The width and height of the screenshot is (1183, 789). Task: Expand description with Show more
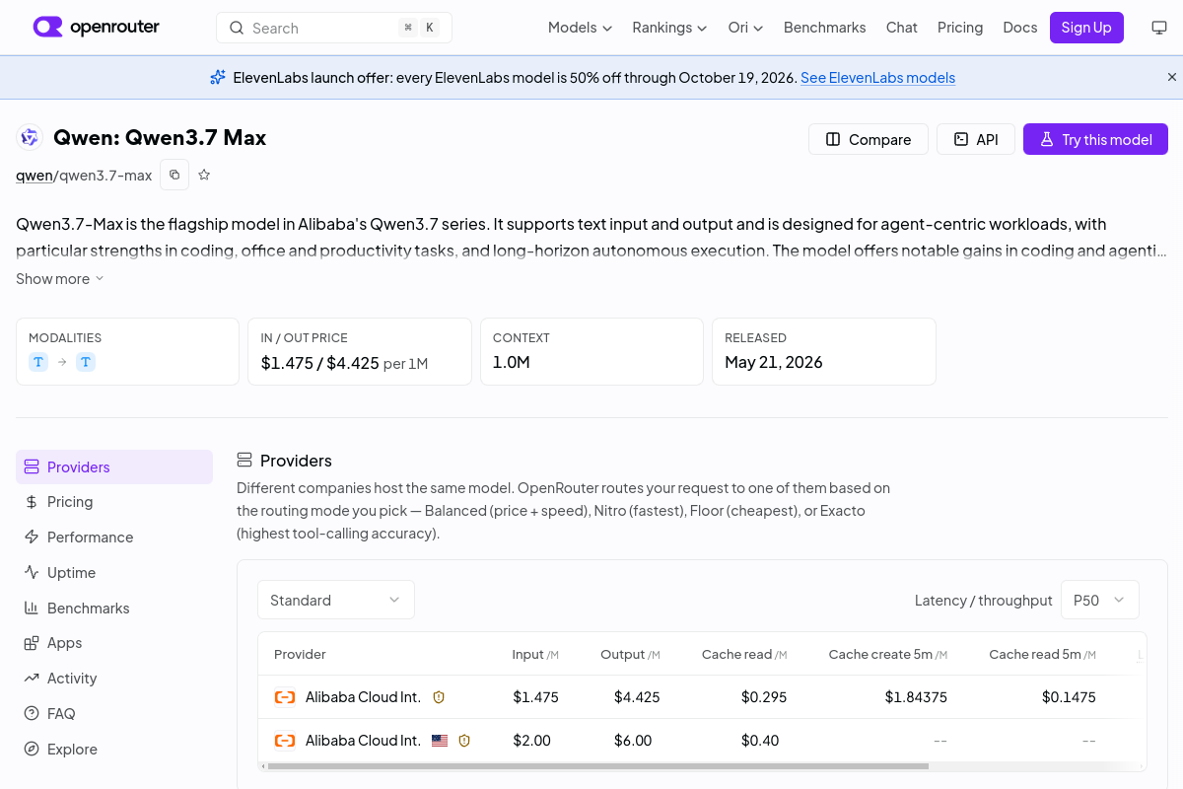59,279
